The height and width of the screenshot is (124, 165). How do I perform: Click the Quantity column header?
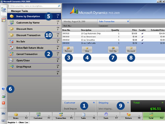[x=115, y=30]
